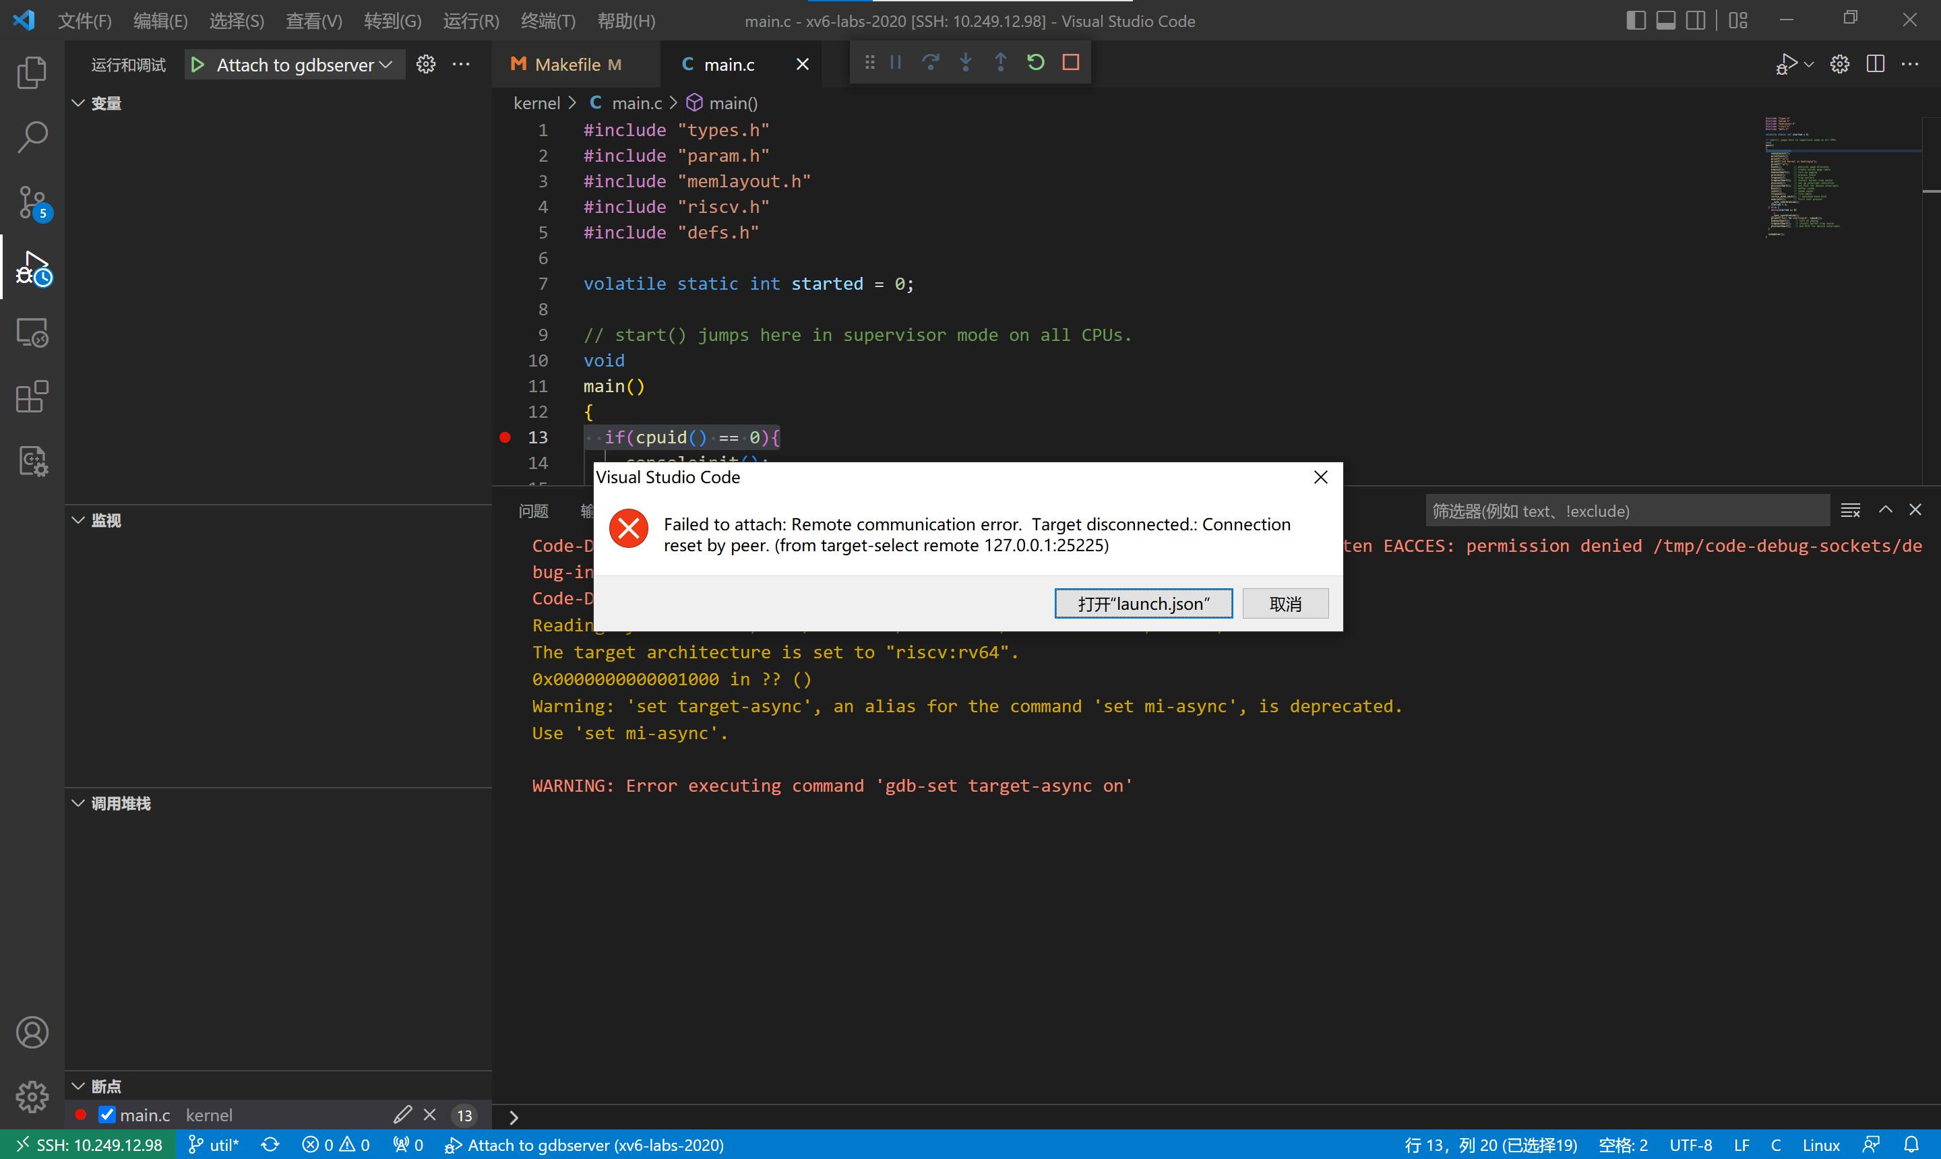Toggle the bottom panel visibility
The image size is (1941, 1159).
pos(1665,20)
